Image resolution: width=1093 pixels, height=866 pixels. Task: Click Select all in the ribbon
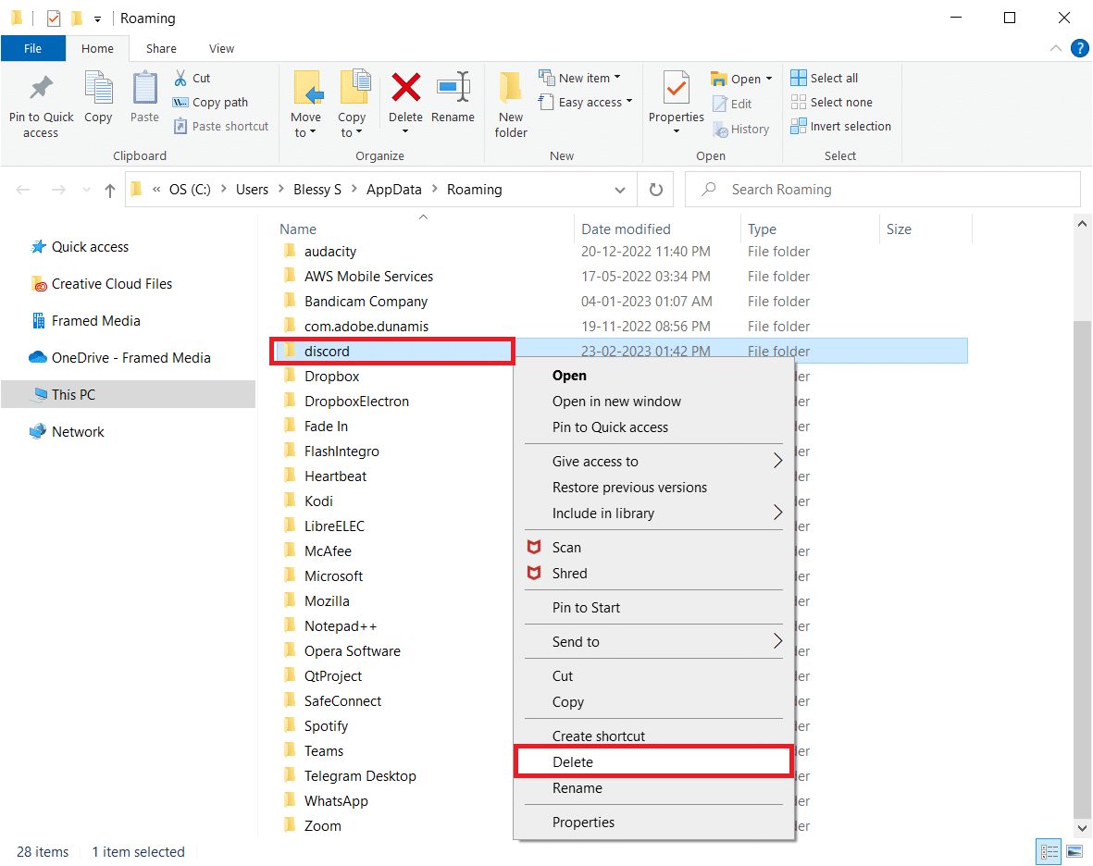click(825, 78)
